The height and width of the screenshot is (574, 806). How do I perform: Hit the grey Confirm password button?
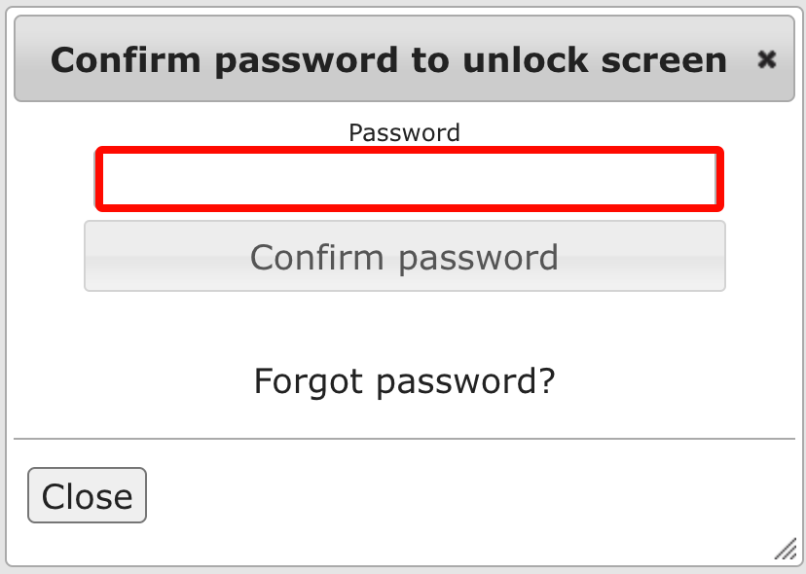tap(404, 257)
